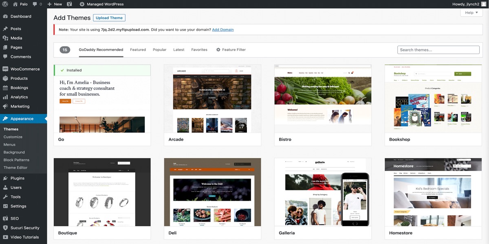The height and width of the screenshot is (244, 489).
Task: Open the WordPress logo menu
Action: pos(5,4)
